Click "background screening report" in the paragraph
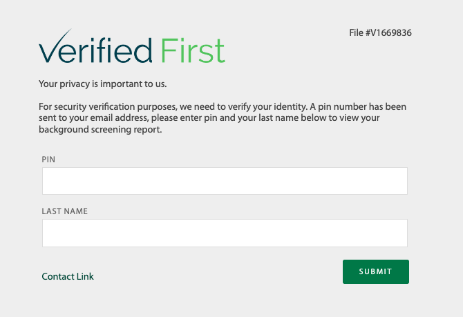This screenshot has height=317, width=463. (100, 129)
